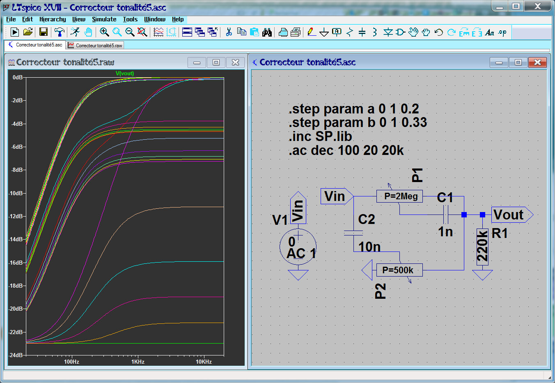Zoom to fit with the crossed magnifier

142,32
